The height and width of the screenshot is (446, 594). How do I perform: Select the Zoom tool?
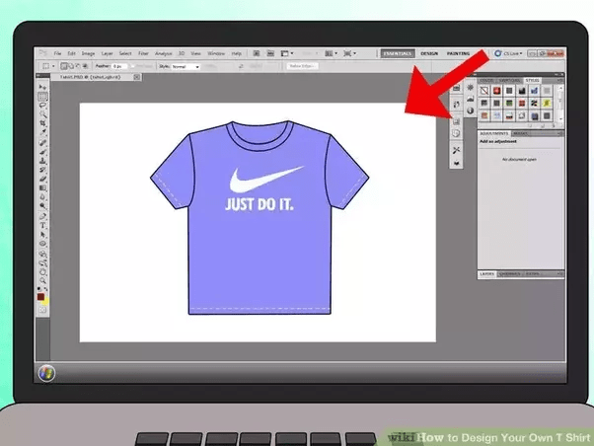point(42,281)
